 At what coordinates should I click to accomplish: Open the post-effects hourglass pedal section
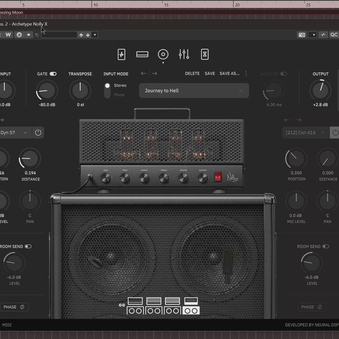(x=205, y=54)
